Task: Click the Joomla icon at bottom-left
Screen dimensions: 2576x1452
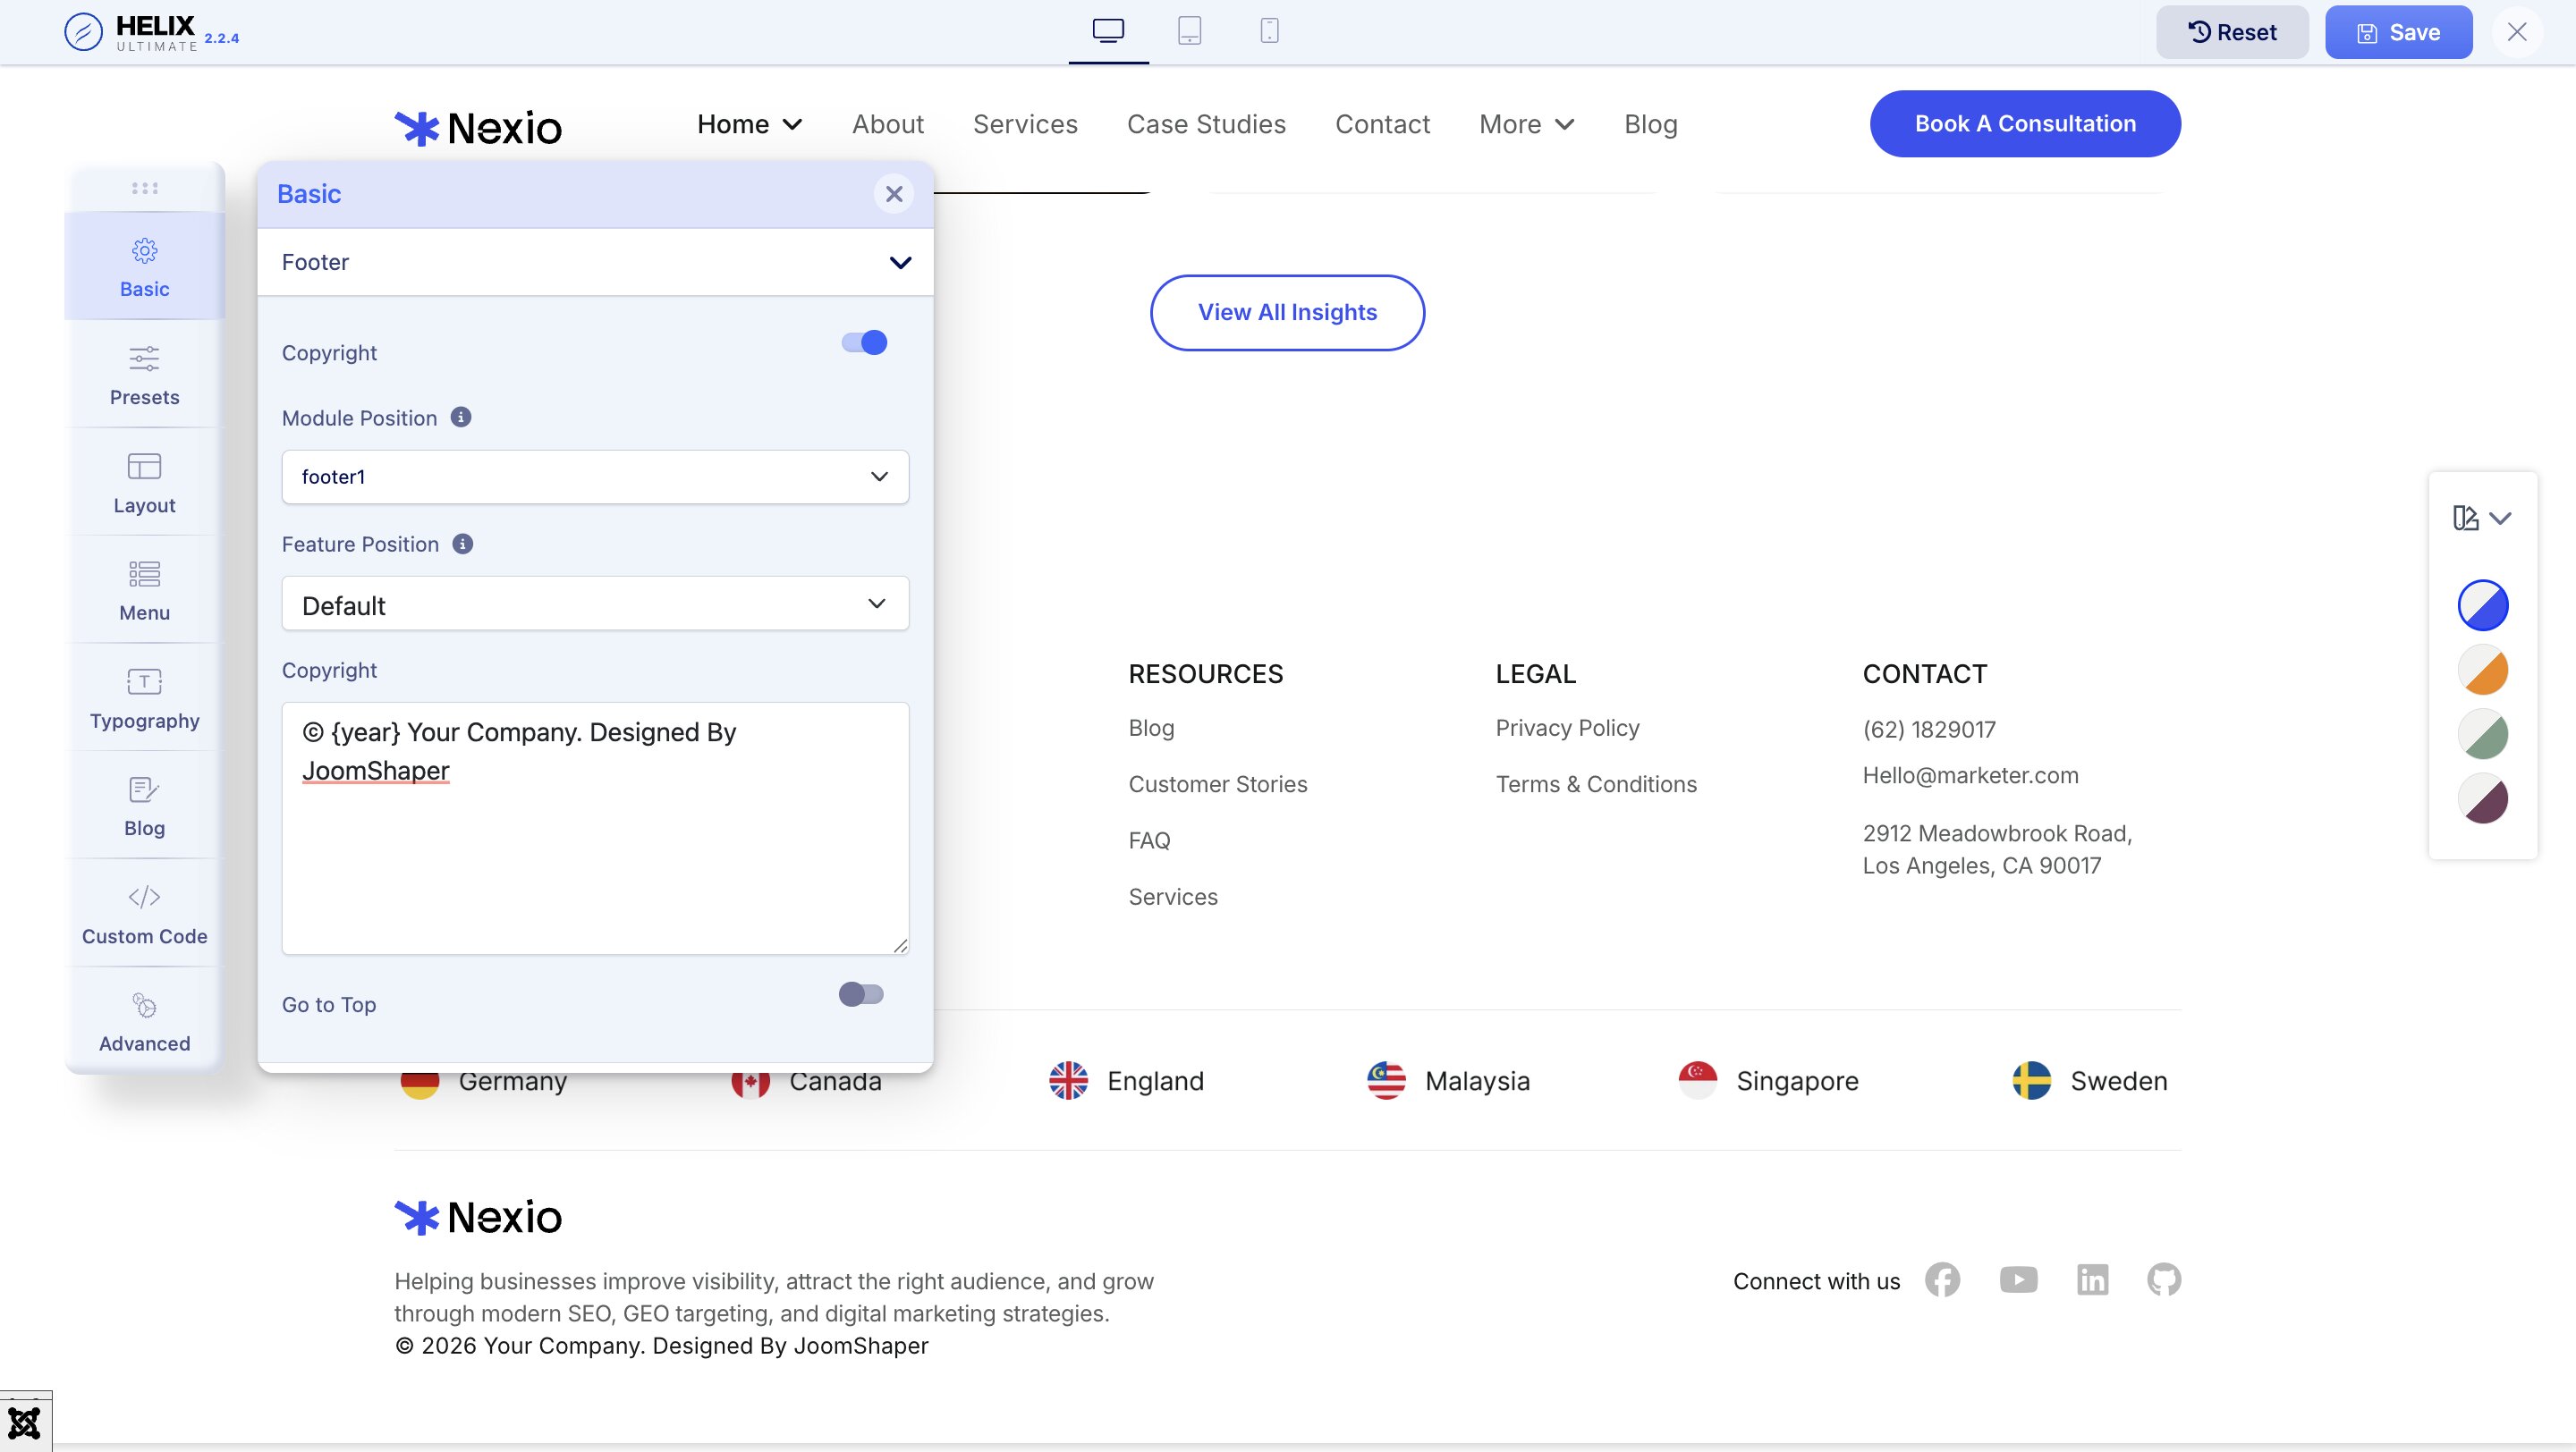Action: [24, 1422]
